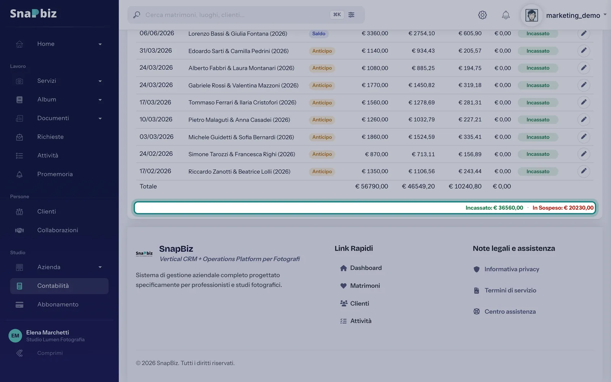Open the notifications bell

(x=506, y=15)
